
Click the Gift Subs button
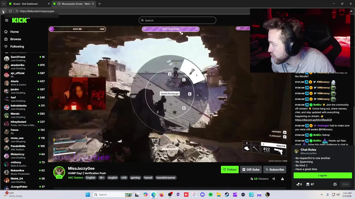[x=251, y=169]
